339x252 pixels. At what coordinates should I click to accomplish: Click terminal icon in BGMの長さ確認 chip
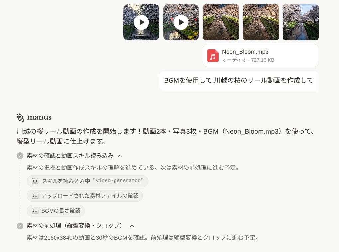(35, 211)
